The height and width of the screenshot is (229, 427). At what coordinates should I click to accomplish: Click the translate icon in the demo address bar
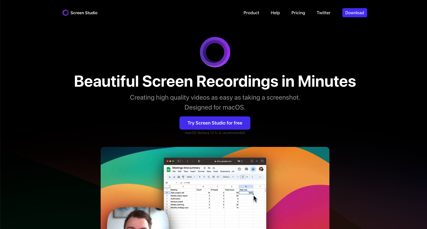pos(238,161)
